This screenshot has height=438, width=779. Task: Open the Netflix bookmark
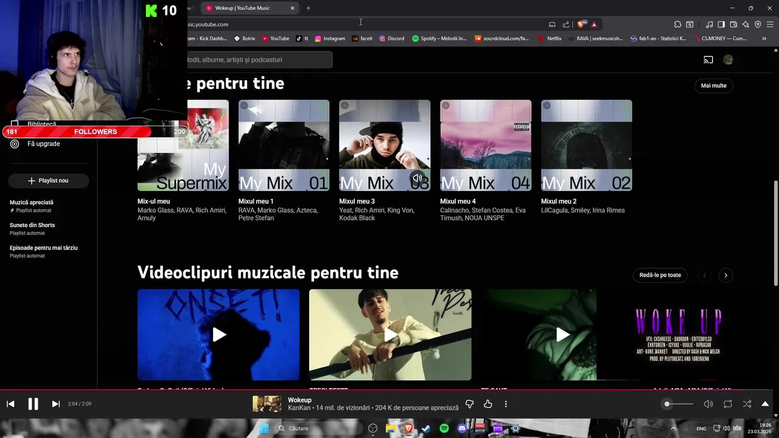click(550, 38)
